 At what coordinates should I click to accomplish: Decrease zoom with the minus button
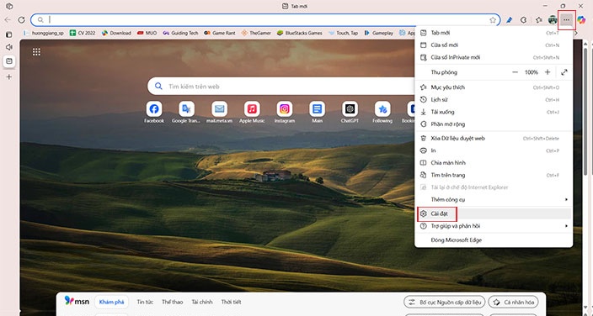pyautogui.click(x=515, y=72)
